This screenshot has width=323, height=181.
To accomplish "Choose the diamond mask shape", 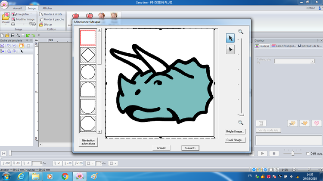I will 88,55.
